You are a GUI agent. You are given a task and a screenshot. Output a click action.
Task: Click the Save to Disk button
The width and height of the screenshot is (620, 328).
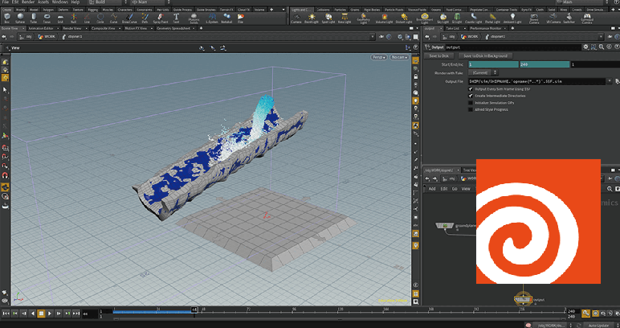click(x=438, y=55)
